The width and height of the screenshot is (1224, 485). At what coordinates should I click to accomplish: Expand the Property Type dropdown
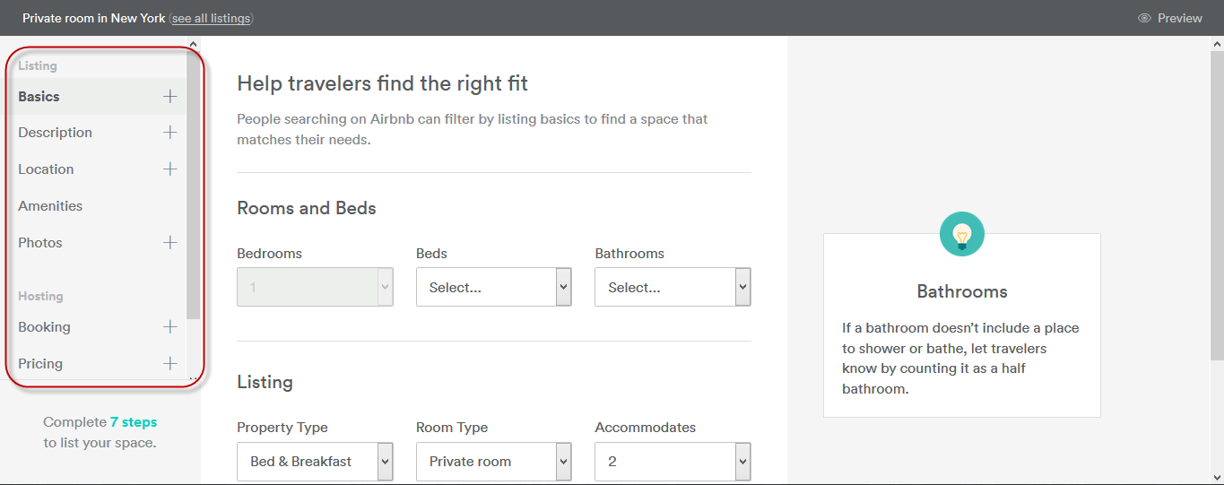point(315,462)
